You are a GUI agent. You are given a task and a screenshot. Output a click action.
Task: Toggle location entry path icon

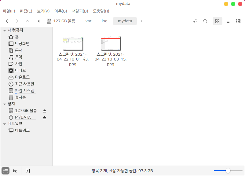click(x=195, y=21)
